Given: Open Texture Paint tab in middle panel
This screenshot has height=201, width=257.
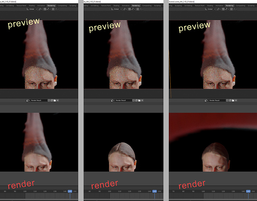Looking at the screenshot, I should 106,6.
